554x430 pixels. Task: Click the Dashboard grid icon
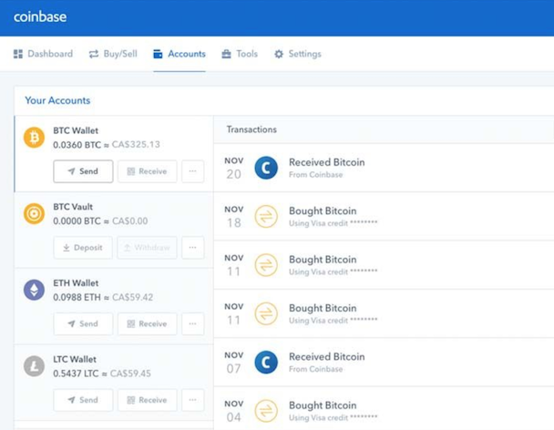coord(18,54)
